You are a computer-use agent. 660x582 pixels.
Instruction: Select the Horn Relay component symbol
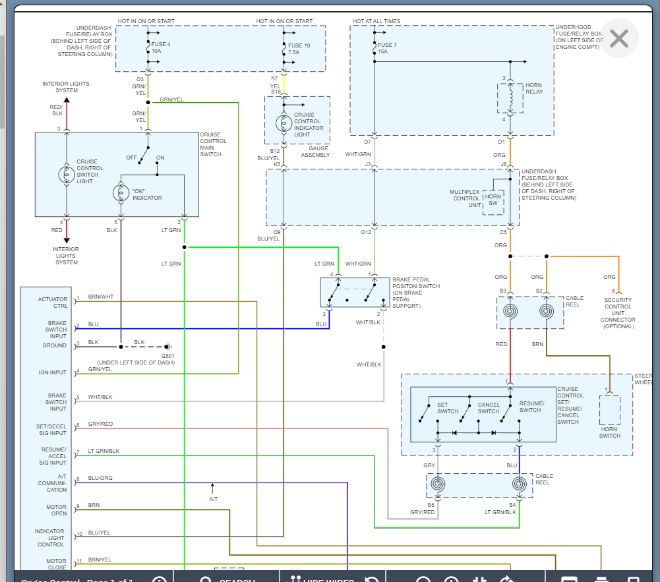click(x=510, y=98)
